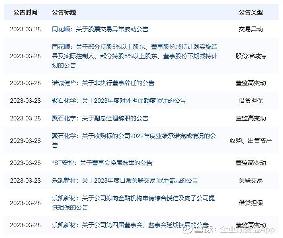Screen dimensions: 283x238
Task: Open 乐凯新材 日常关联交易预计 announcement
Action: tap(125, 181)
